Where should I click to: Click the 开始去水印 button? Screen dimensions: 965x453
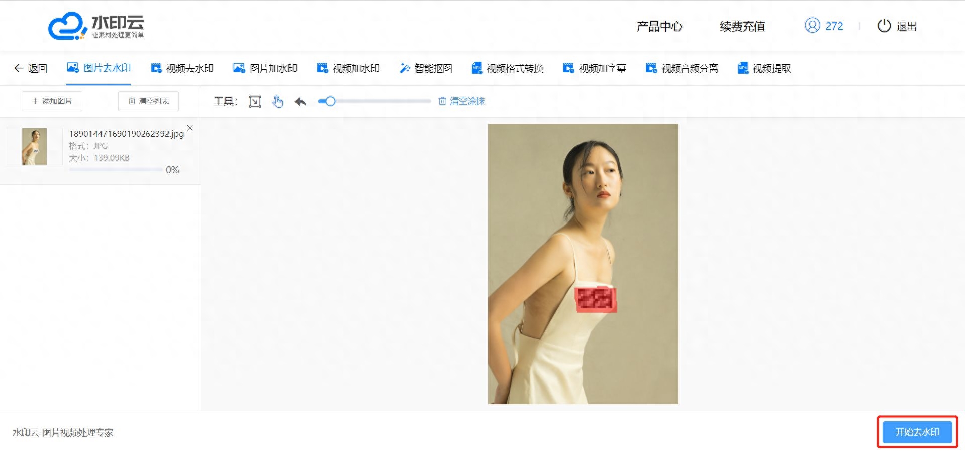[x=917, y=432]
